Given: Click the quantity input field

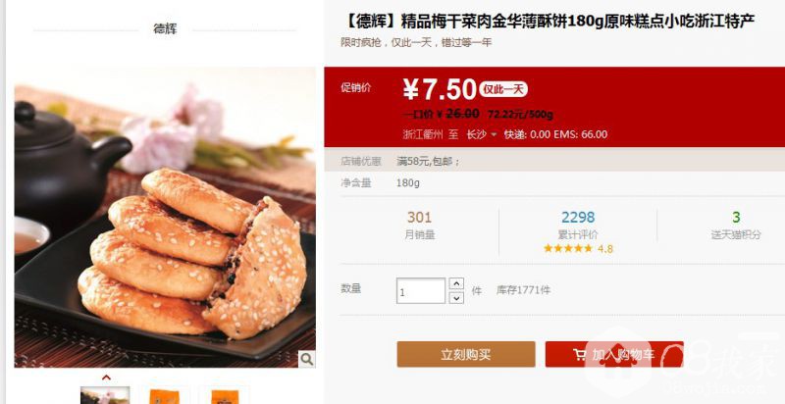Looking at the screenshot, I should click(x=421, y=291).
